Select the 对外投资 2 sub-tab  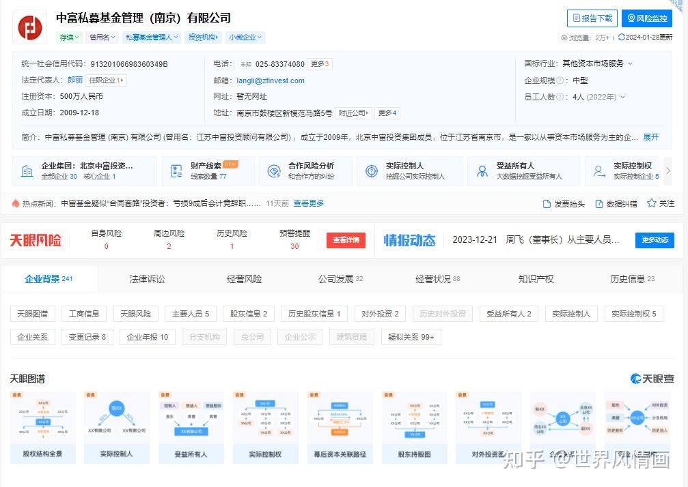pyautogui.click(x=380, y=314)
